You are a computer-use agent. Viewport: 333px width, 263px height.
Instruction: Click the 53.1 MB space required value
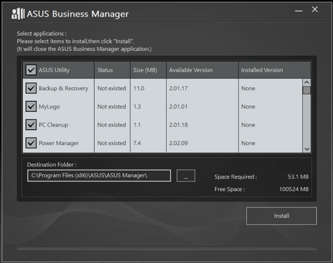tap(298, 177)
